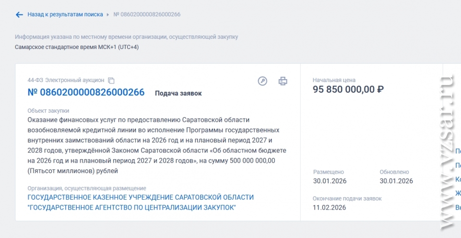Open the cut-off side link starting with 'Ко'
Viewport: 461px width, 238px height.
pyautogui.click(x=458, y=179)
